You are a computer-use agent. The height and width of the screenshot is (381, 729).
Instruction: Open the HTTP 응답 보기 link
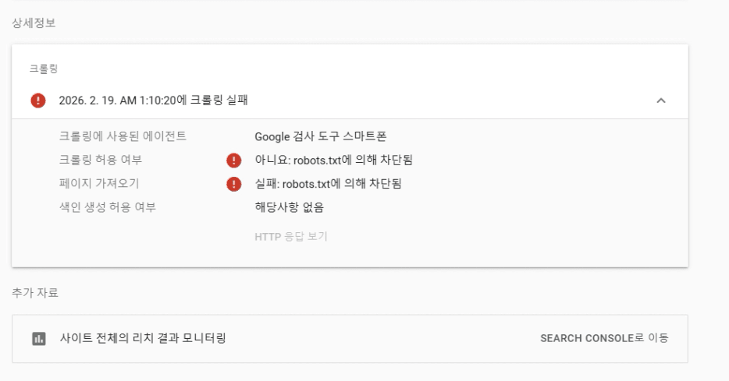point(290,237)
